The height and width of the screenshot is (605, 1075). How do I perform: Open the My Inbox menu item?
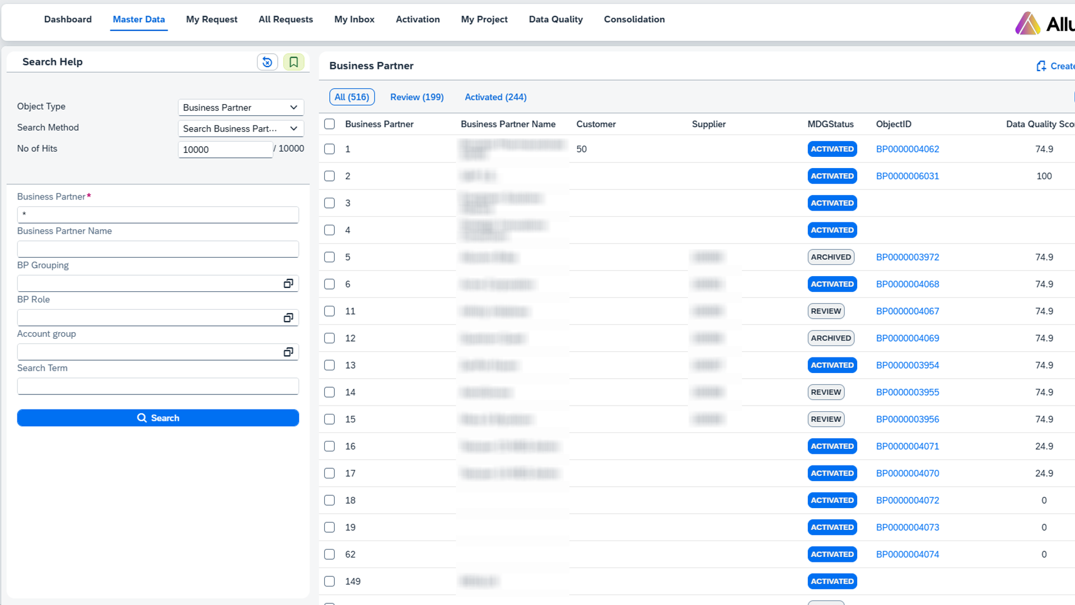(354, 19)
